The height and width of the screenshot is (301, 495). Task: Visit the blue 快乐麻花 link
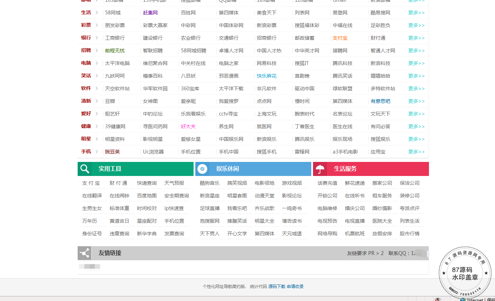[x=266, y=76]
